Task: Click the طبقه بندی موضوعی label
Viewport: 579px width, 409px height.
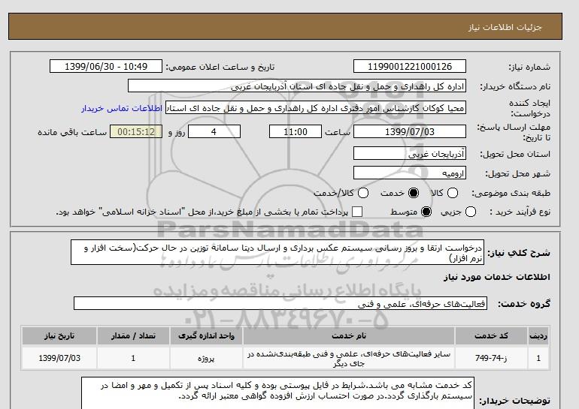Action: point(511,193)
